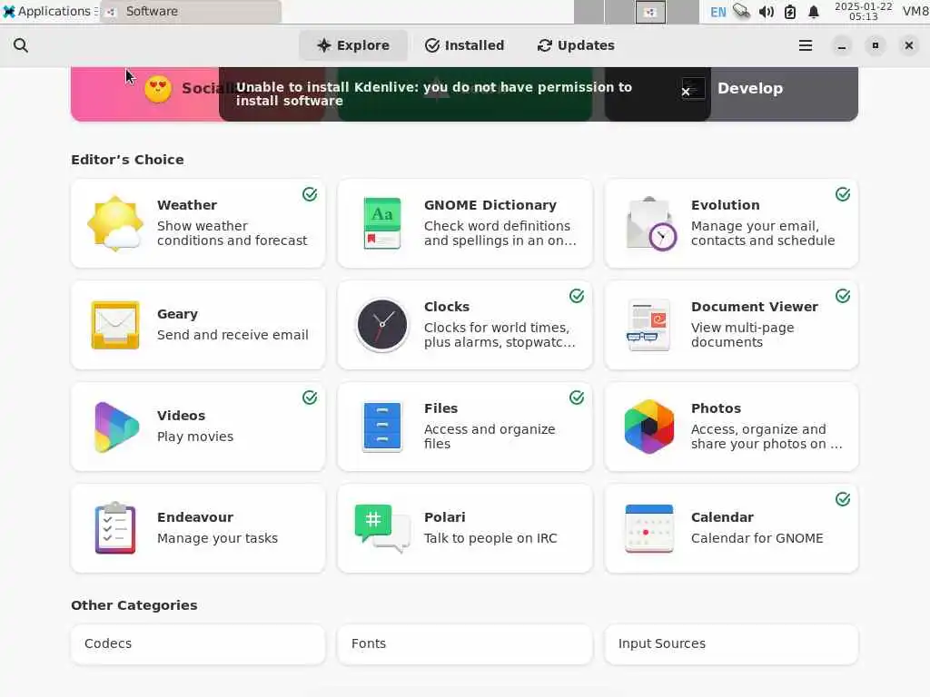The width and height of the screenshot is (930, 697).
Task: Open the Fonts category
Action: [x=465, y=644]
